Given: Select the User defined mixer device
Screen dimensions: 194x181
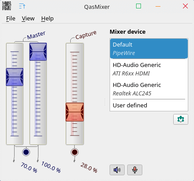Looking at the screenshot, I should pos(149,105).
